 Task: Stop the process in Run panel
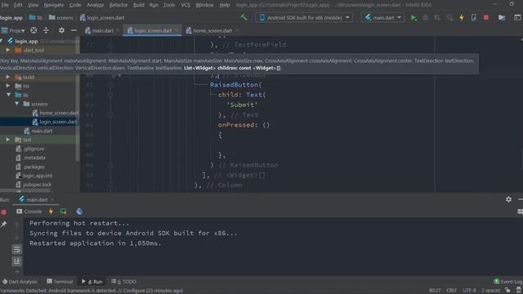[x=3, y=212]
